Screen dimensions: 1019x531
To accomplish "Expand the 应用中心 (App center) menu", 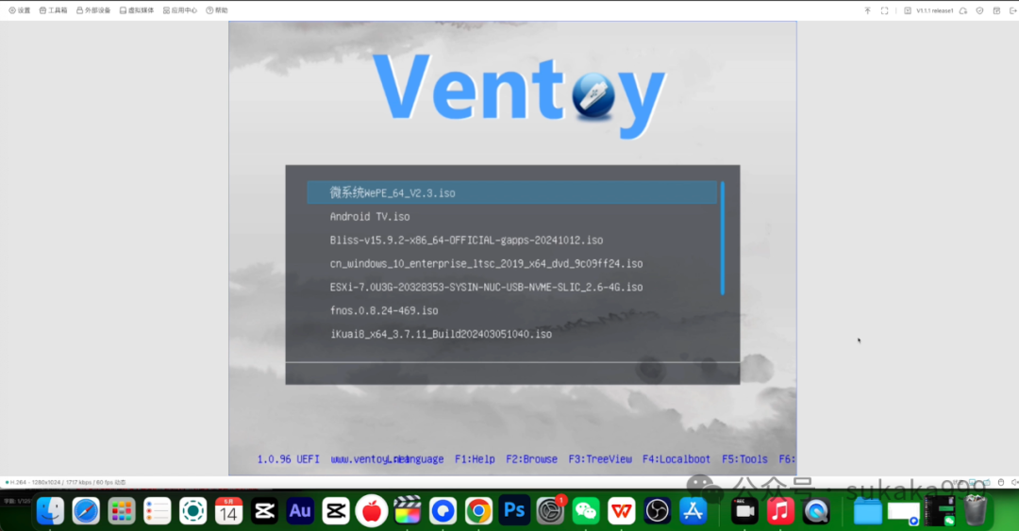I will [180, 10].
